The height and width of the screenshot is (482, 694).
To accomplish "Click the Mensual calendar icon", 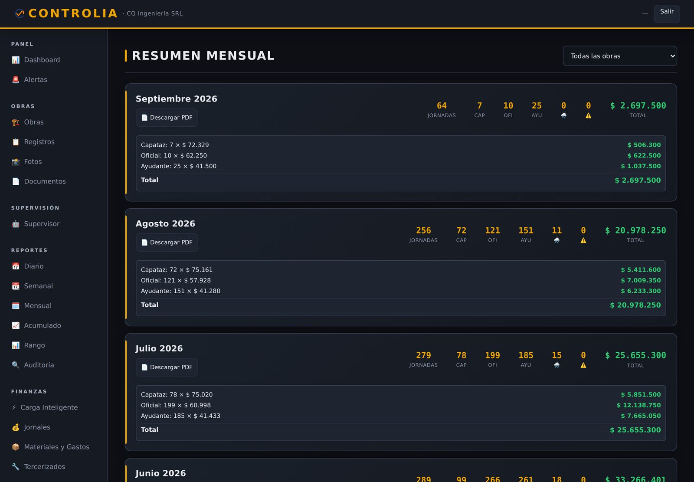I will coord(16,306).
